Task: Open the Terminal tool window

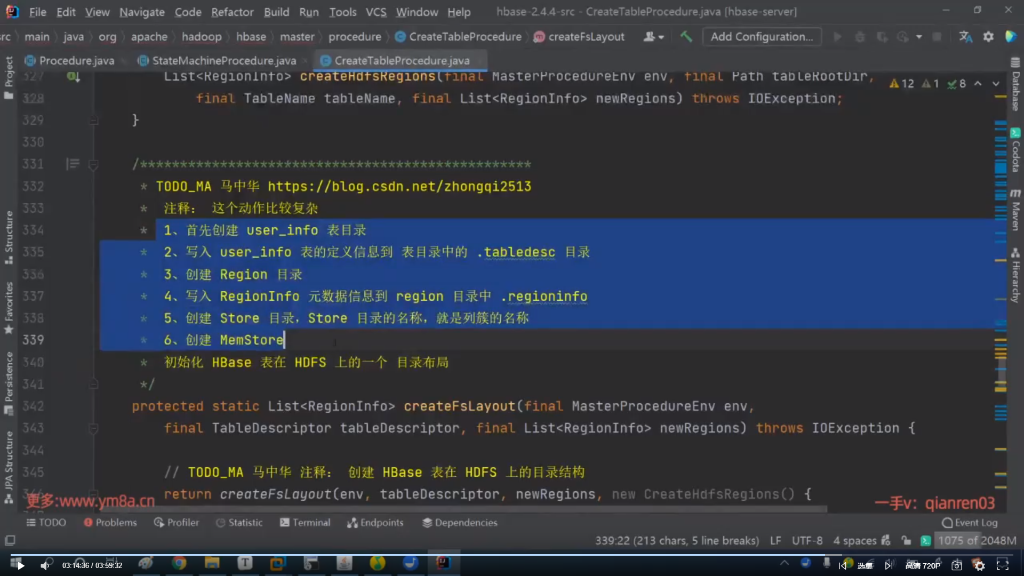Action: (305, 523)
